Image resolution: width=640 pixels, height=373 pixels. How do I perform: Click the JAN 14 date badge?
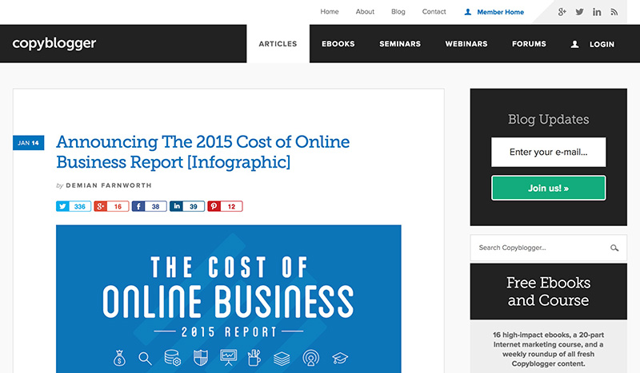tap(28, 143)
